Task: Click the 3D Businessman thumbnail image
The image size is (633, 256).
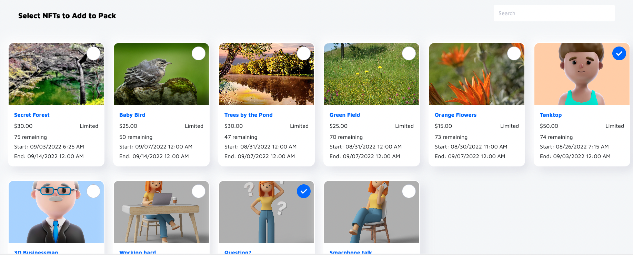Action: point(56,212)
